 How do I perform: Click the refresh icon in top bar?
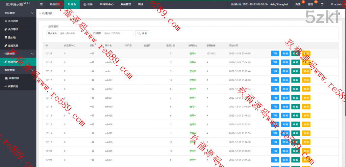click(322, 4)
